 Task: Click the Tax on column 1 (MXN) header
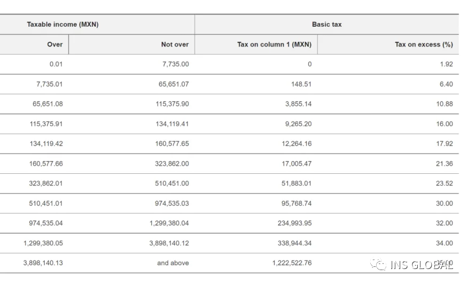pyautogui.click(x=274, y=44)
